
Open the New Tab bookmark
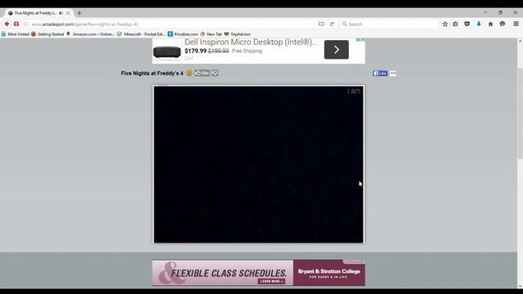211,34
